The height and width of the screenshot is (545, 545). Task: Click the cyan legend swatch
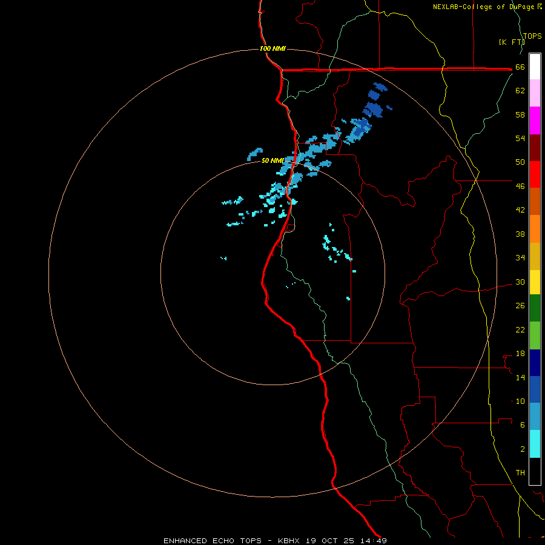(535, 444)
